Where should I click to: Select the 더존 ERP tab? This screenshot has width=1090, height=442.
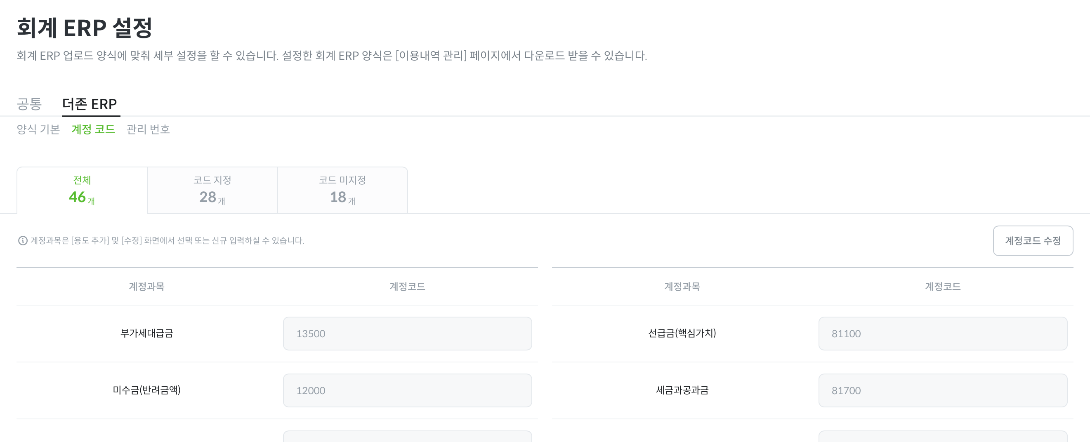[x=90, y=104]
